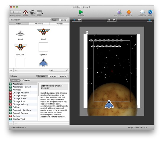Open the Help question mark icon

150,12
